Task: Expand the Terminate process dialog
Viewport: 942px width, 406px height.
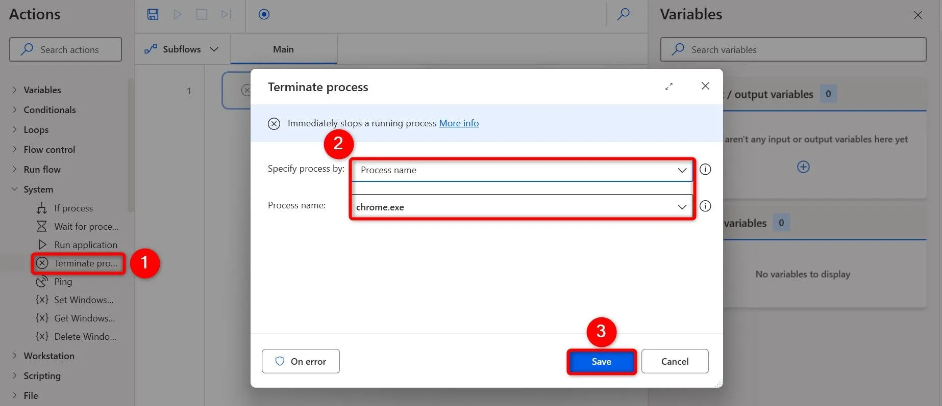Action: [x=669, y=87]
